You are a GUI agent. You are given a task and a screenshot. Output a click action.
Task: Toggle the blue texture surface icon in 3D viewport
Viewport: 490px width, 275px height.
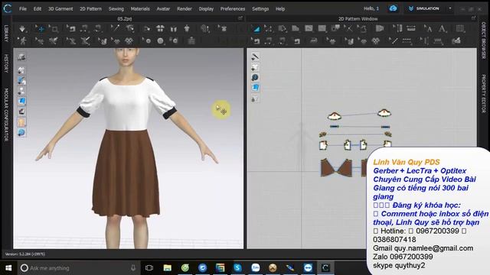[x=21, y=101]
